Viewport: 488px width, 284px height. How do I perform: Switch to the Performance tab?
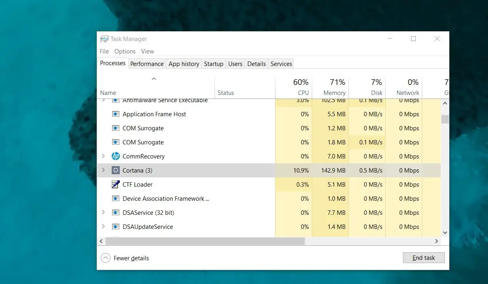[x=147, y=64]
